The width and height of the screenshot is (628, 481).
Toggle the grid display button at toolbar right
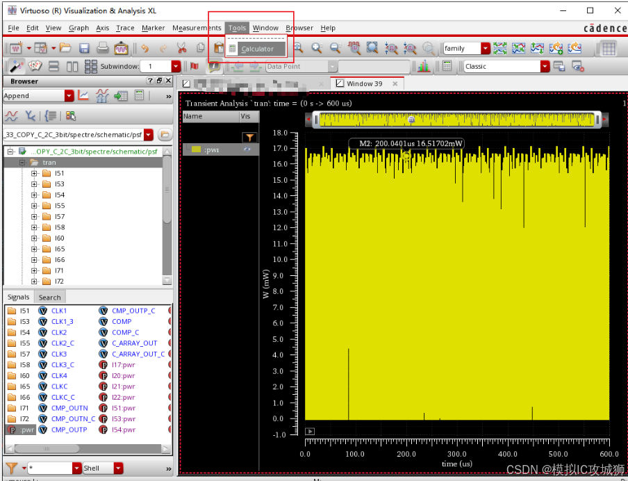(x=609, y=48)
